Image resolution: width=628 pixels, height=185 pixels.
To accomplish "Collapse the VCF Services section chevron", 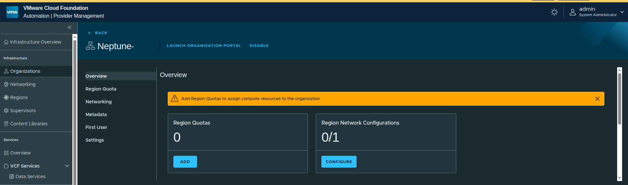I will point(67,166).
